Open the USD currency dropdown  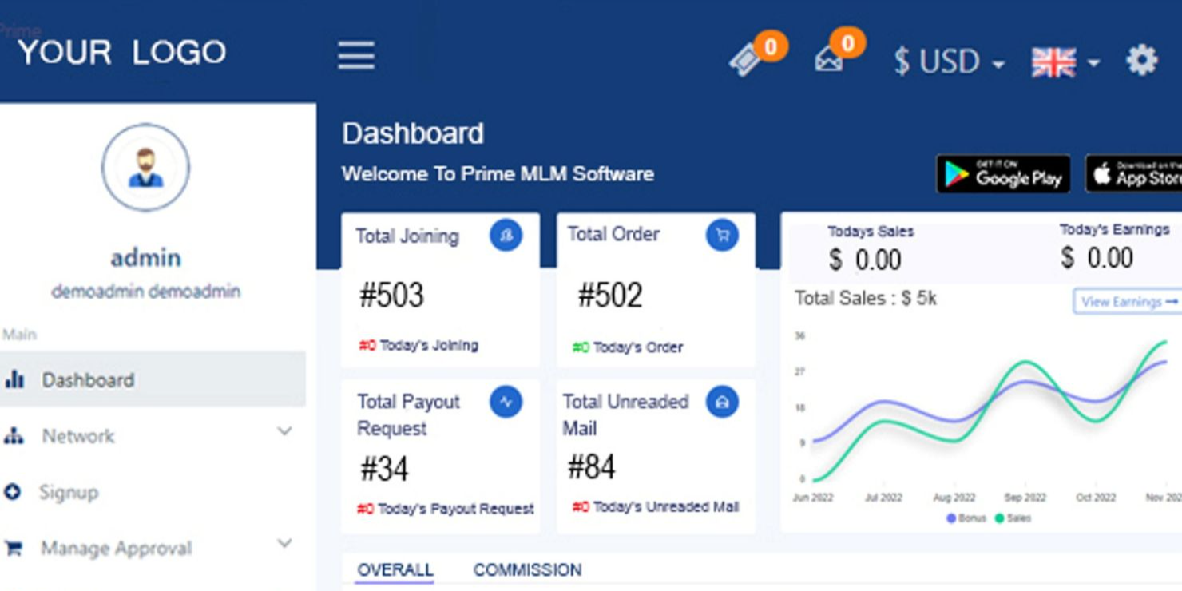[x=946, y=61]
